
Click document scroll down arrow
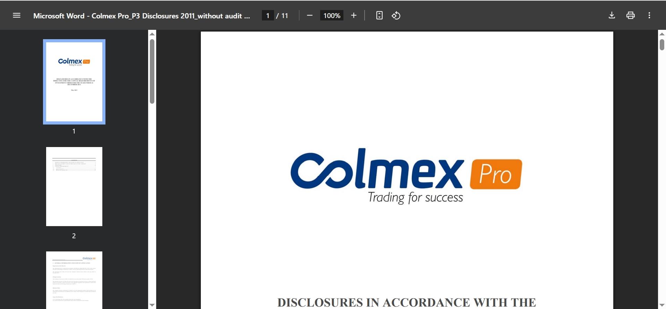point(662,305)
